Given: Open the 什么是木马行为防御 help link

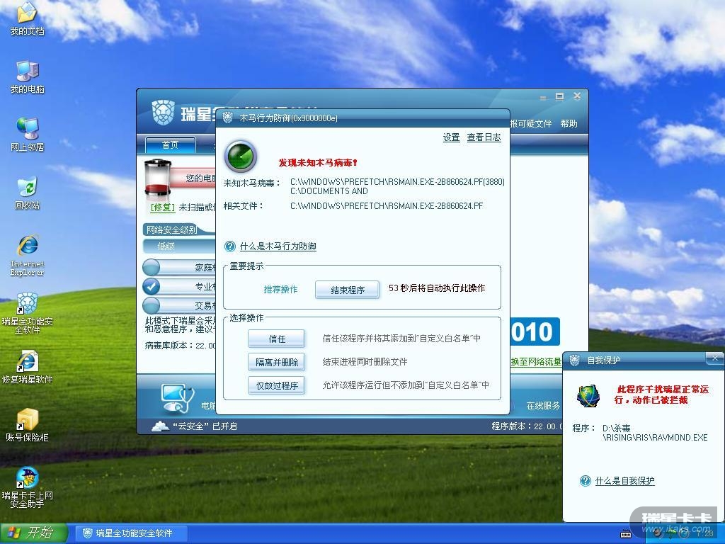Looking at the screenshot, I should [278, 246].
